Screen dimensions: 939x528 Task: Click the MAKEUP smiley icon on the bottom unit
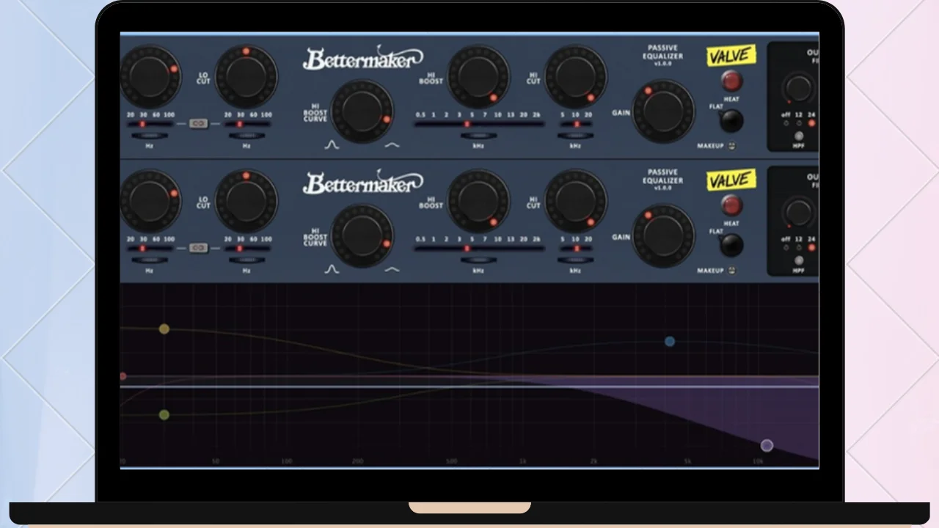click(x=731, y=271)
